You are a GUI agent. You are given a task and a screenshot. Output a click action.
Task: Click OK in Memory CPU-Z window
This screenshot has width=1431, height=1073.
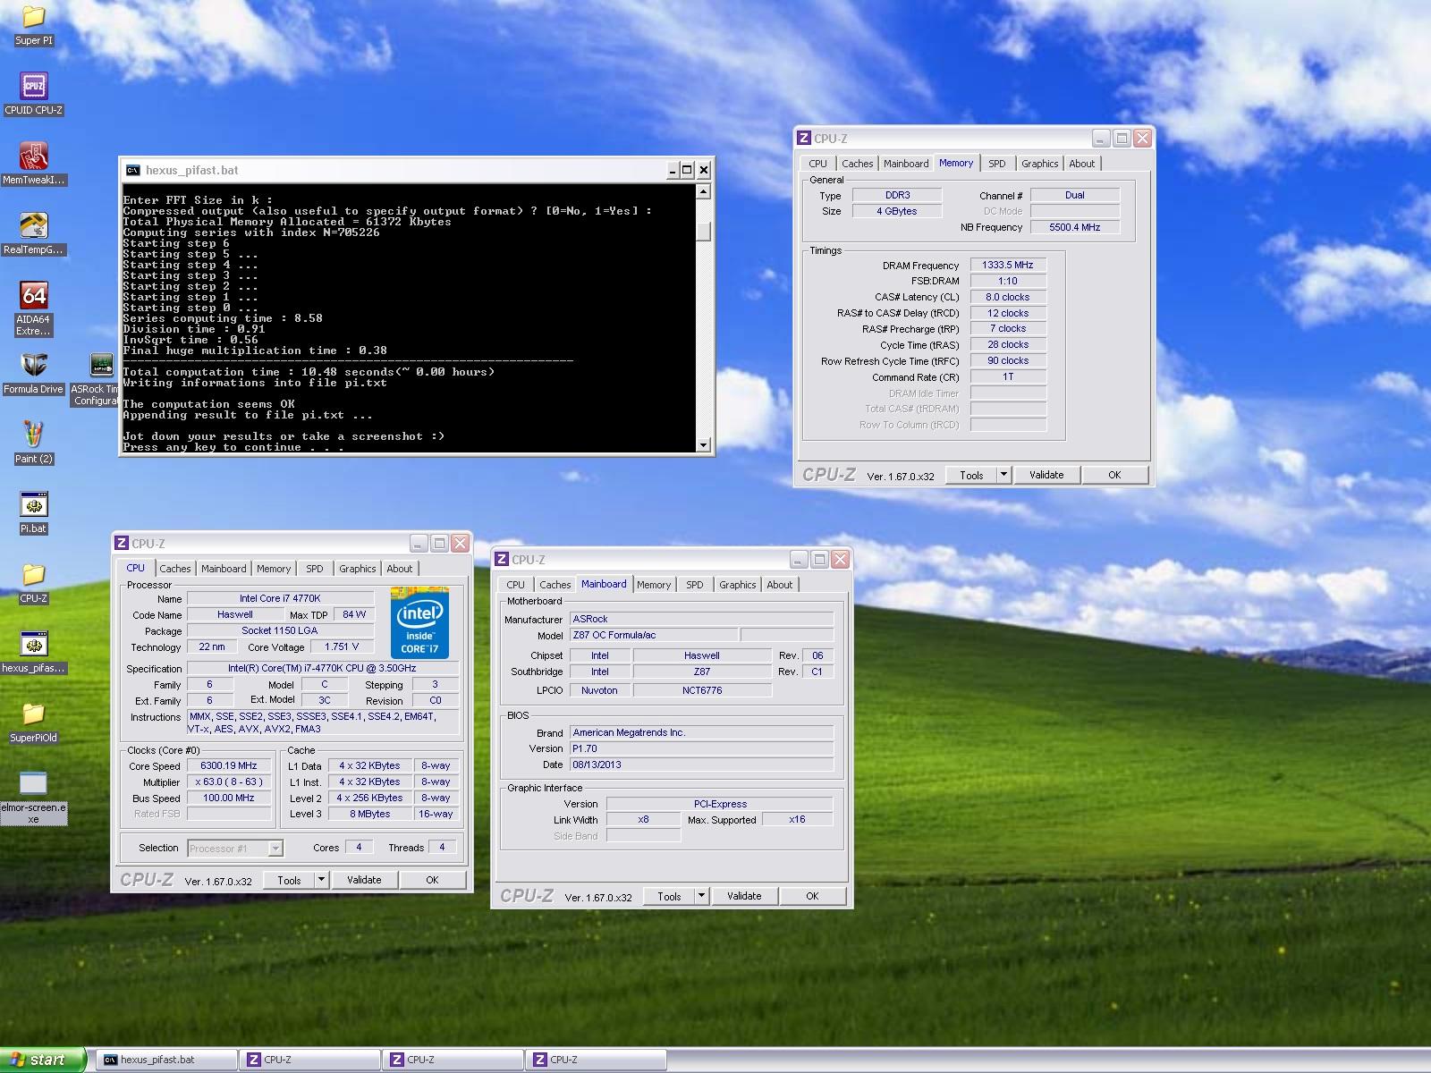point(1114,475)
